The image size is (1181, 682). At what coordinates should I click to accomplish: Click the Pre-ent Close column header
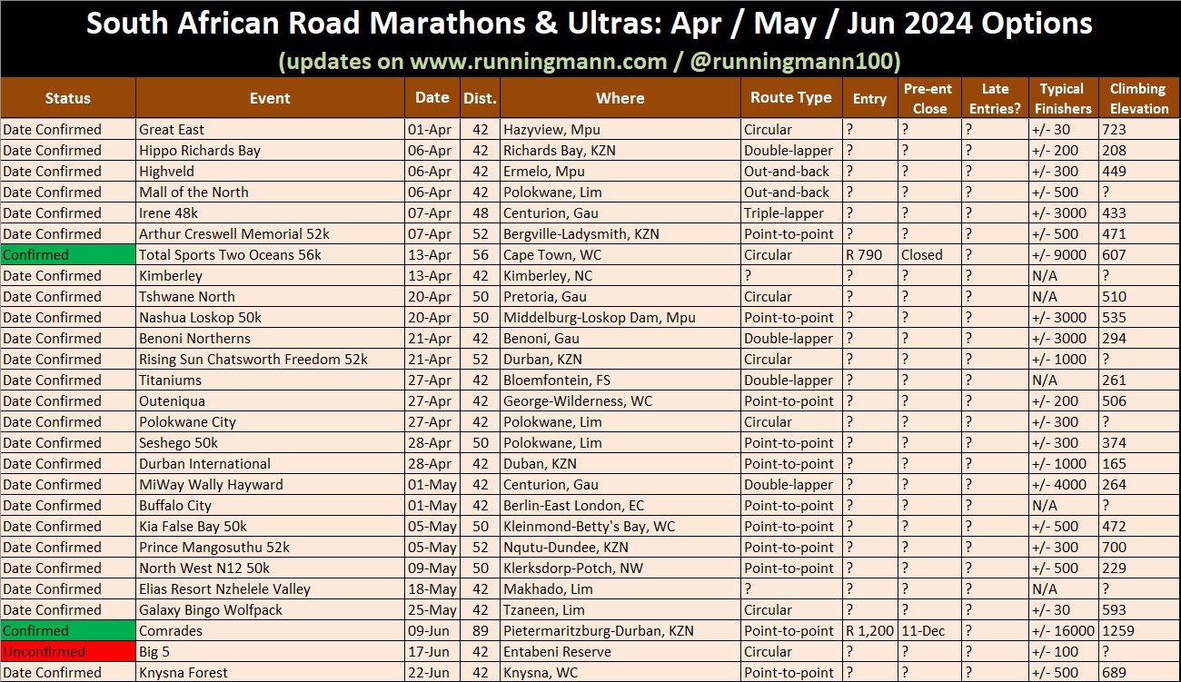point(928,98)
